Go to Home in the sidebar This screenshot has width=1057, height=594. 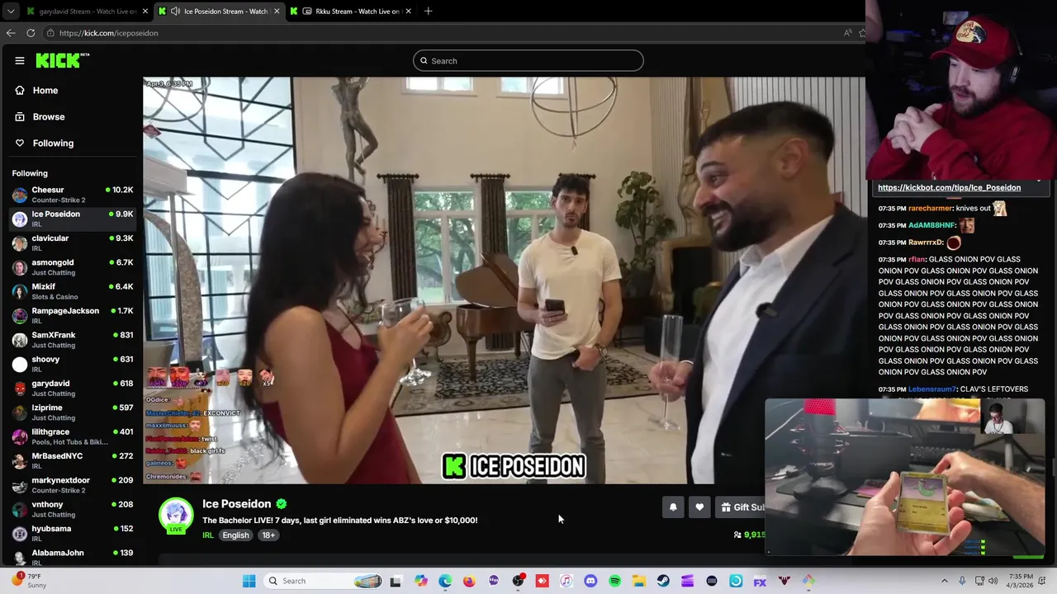pos(45,90)
